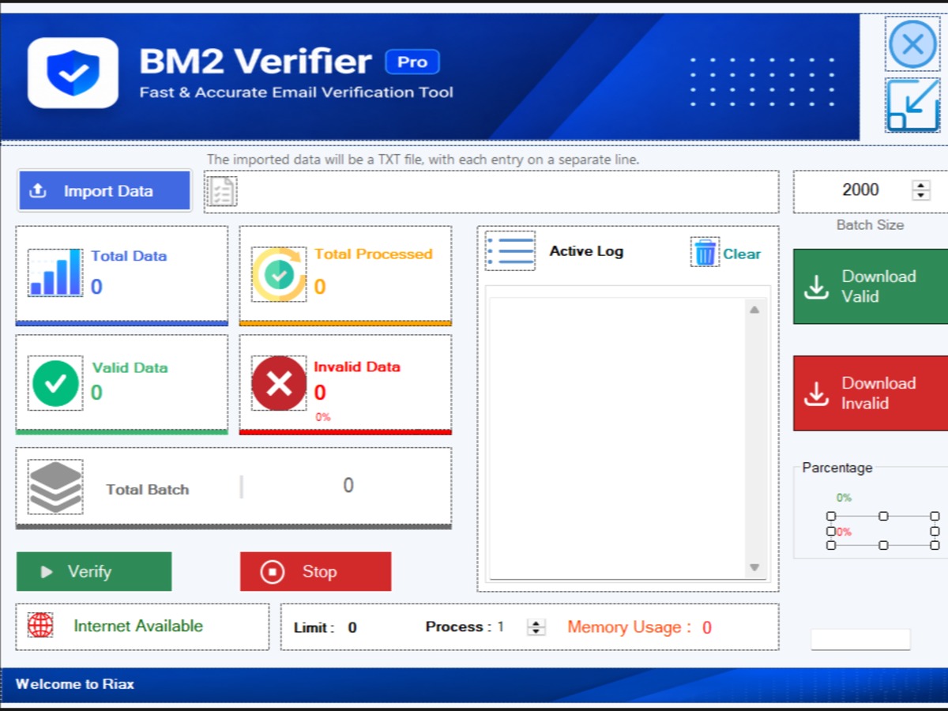This screenshot has height=711, width=948.
Task: Click the Welcome to Riax status text
Action: coord(75,684)
